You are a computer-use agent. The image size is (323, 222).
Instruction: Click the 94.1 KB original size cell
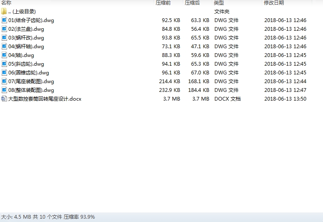171,64
